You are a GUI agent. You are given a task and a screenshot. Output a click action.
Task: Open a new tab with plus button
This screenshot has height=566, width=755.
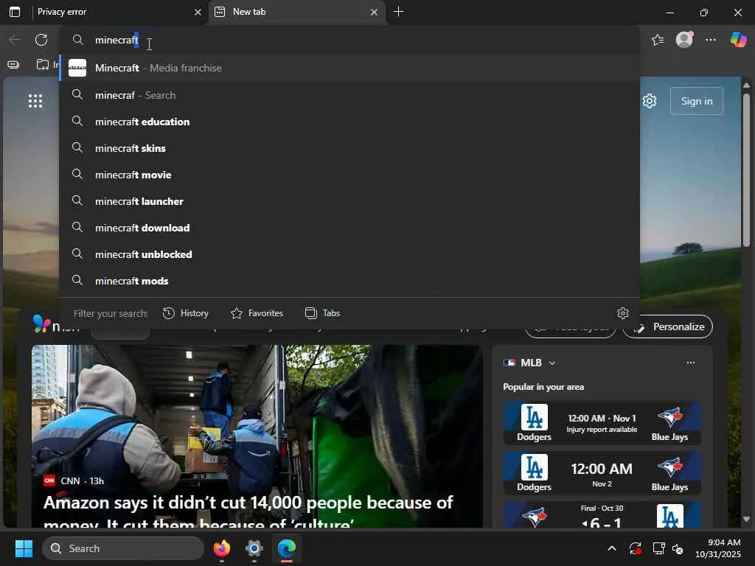[398, 12]
